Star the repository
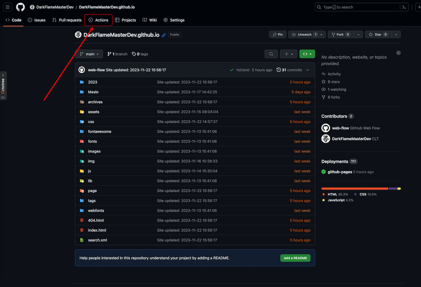The height and width of the screenshot is (287, 421). click(378, 34)
